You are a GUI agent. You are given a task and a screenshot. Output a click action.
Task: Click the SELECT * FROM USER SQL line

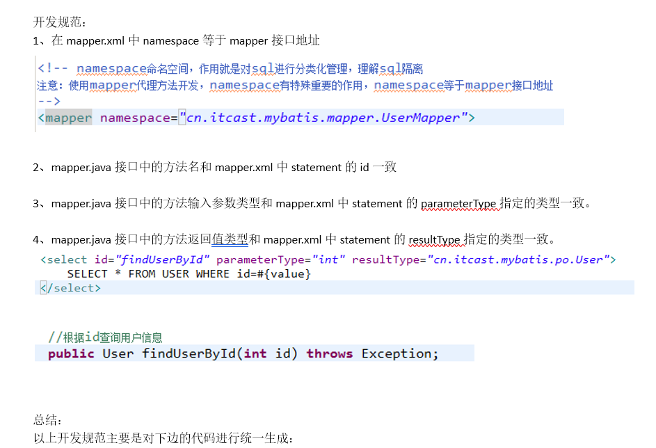pos(189,274)
